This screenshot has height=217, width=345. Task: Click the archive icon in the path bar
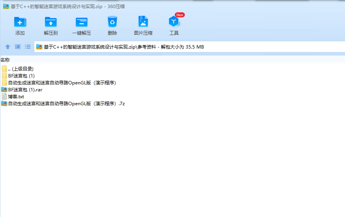click(x=39, y=47)
